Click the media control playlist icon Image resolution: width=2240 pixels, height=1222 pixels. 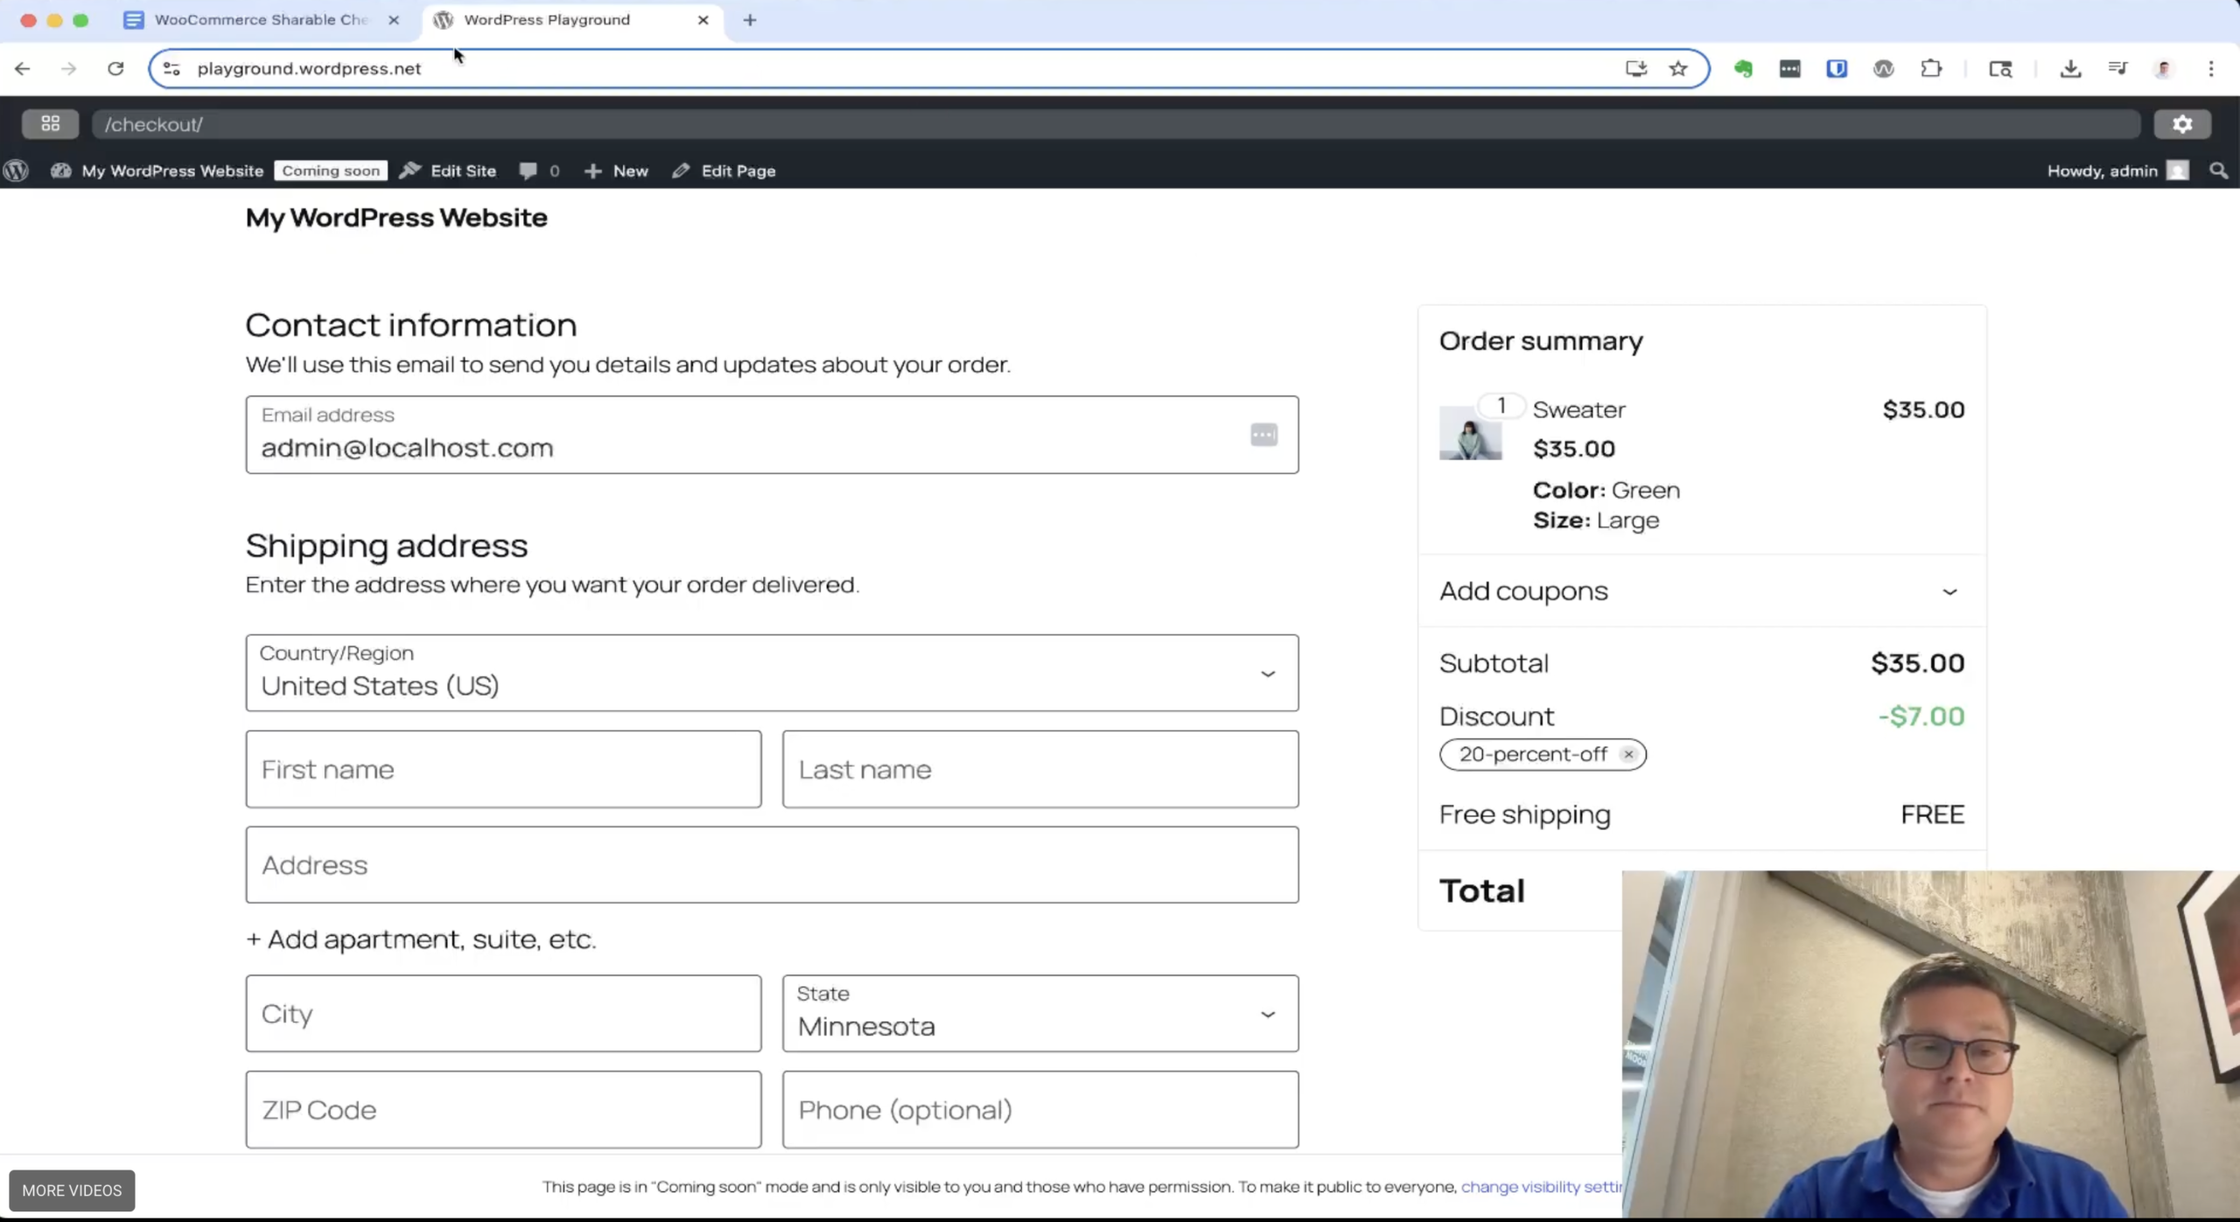[2117, 68]
